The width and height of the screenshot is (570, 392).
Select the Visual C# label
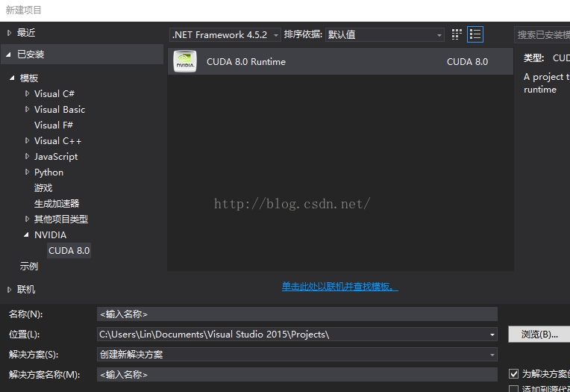point(54,94)
